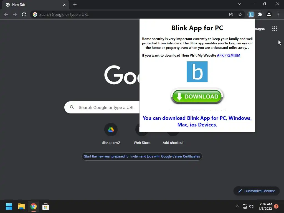
Task: Click the Add shortcut tile label
Action: (x=173, y=143)
